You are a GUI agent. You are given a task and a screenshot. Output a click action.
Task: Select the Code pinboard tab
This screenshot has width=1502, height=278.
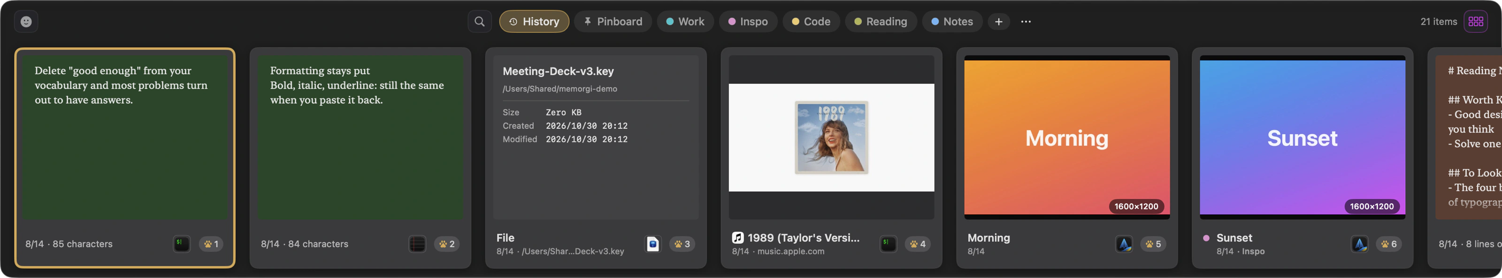pos(811,22)
